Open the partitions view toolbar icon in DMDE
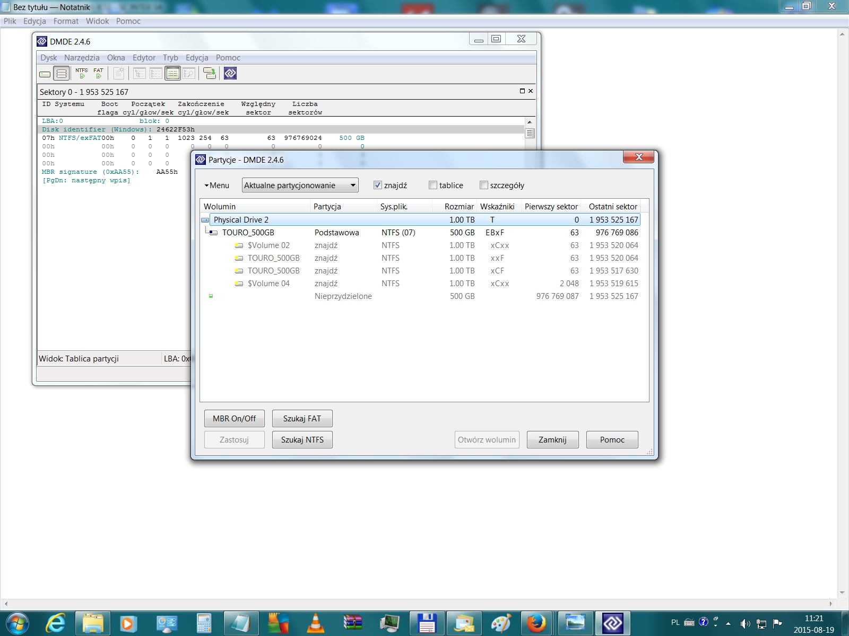The height and width of the screenshot is (636, 849). tap(62, 74)
